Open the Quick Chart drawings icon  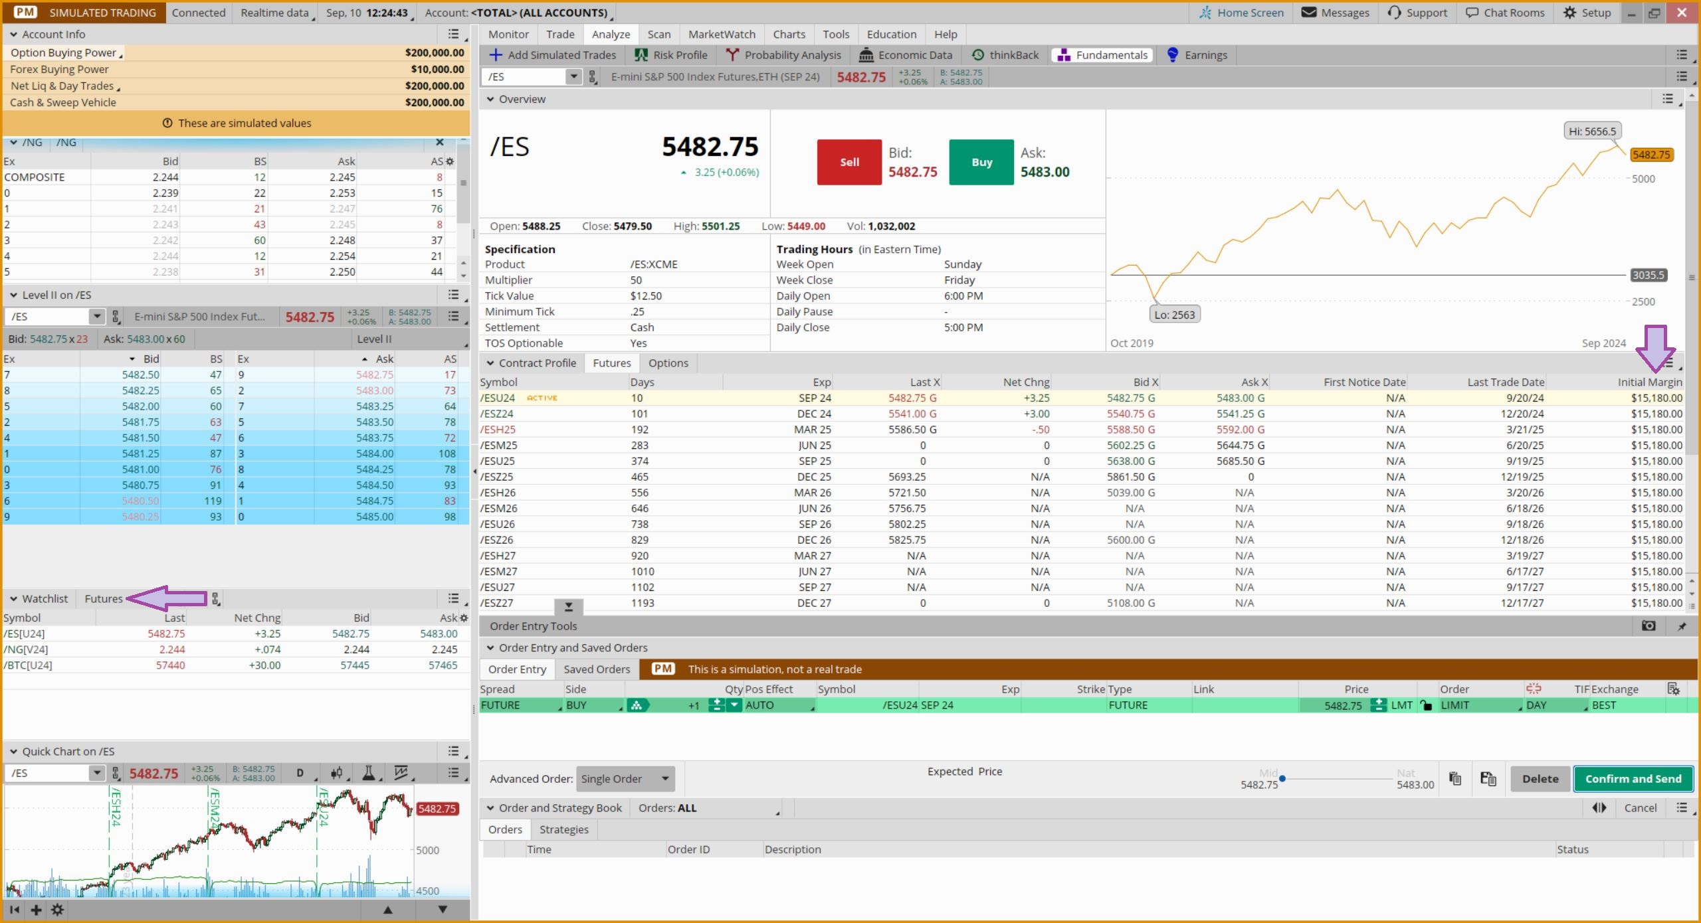pyautogui.click(x=401, y=773)
